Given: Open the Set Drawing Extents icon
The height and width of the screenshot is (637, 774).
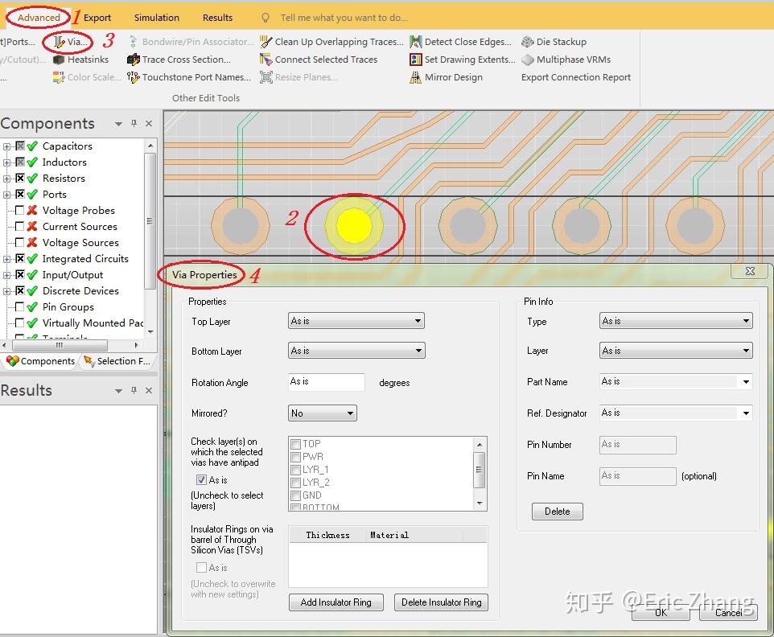Looking at the screenshot, I should [x=416, y=60].
